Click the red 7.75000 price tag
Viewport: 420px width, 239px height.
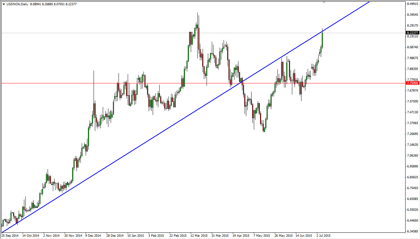coord(412,83)
